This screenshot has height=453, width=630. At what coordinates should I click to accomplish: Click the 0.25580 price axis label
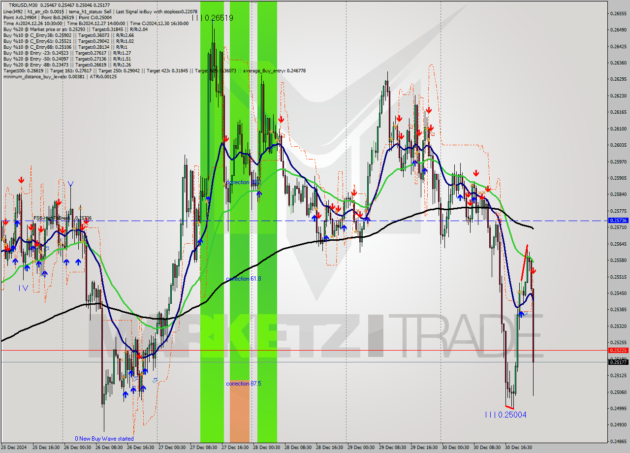(618, 260)
